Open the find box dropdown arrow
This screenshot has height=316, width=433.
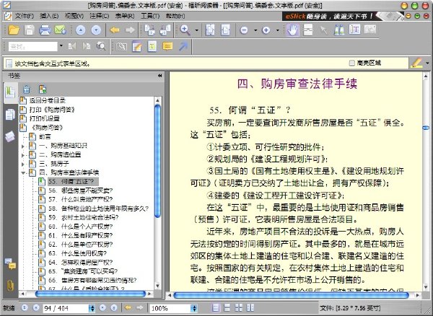click(x=61, y=46)
